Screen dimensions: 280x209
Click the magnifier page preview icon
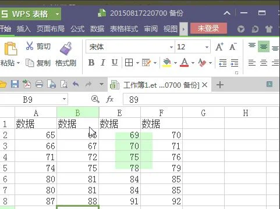click(x=64, y=84)
